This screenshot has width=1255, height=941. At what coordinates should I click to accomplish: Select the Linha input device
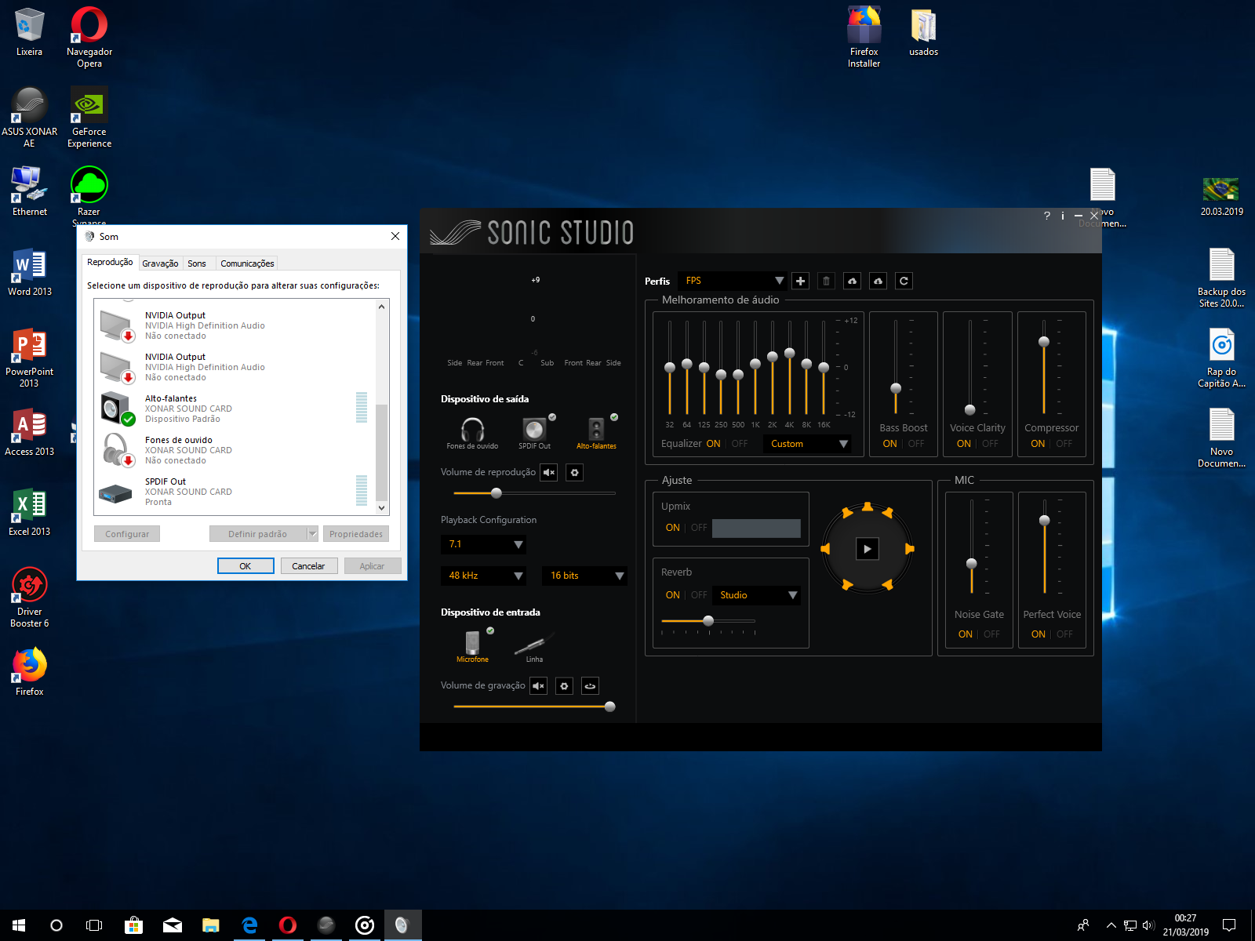click(534, 646)
